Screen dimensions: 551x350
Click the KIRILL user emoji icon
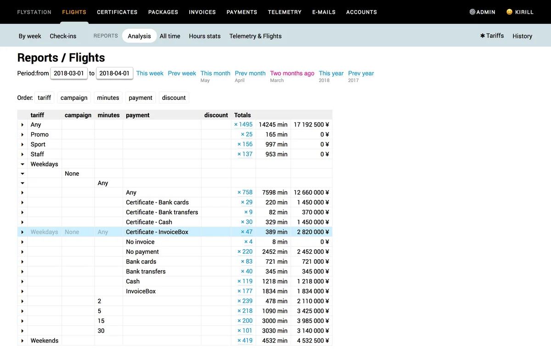pyautogui.click(x=509, y=12)
